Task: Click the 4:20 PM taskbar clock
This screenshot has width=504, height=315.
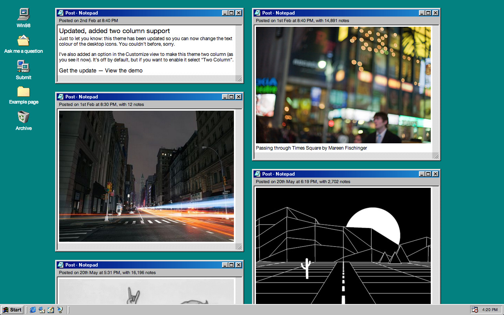Action: point(490,310)
